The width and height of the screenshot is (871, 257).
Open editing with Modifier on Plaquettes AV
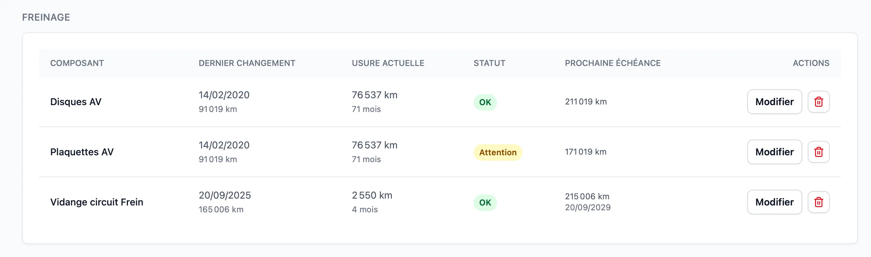(774, 152)
